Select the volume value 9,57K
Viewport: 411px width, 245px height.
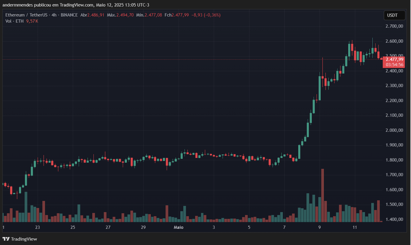32,21
